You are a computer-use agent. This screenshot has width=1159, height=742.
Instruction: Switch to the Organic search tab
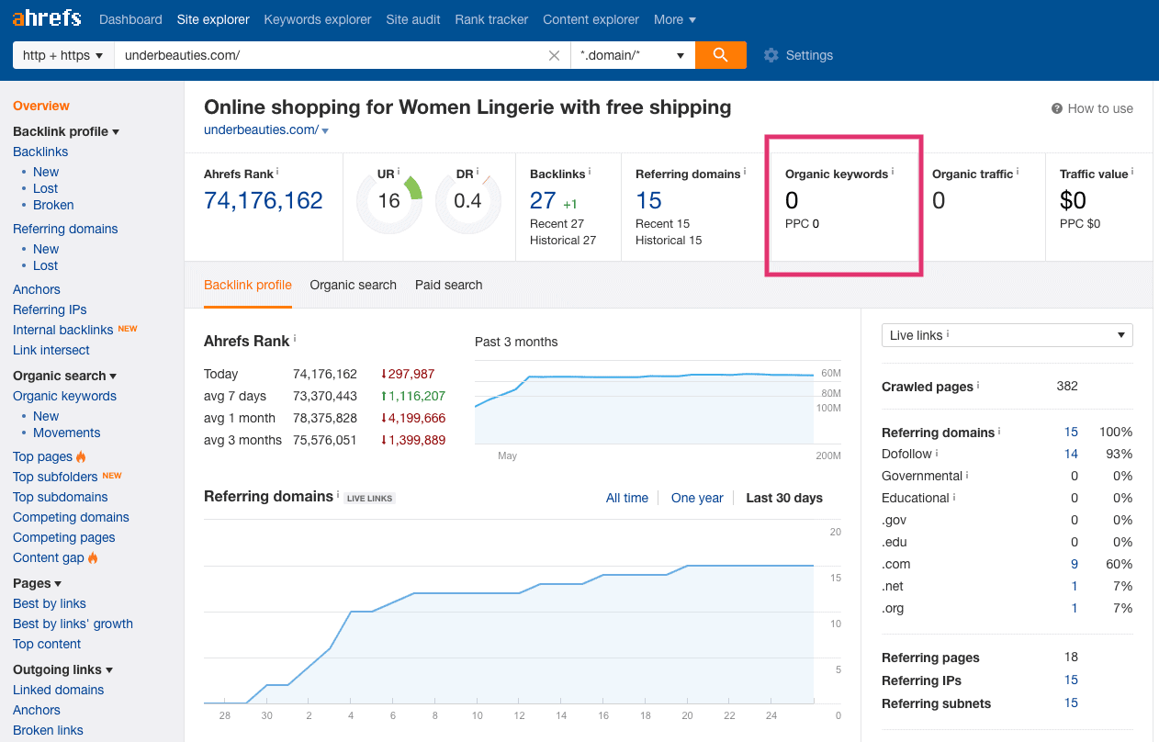click(x=353, y=285)
